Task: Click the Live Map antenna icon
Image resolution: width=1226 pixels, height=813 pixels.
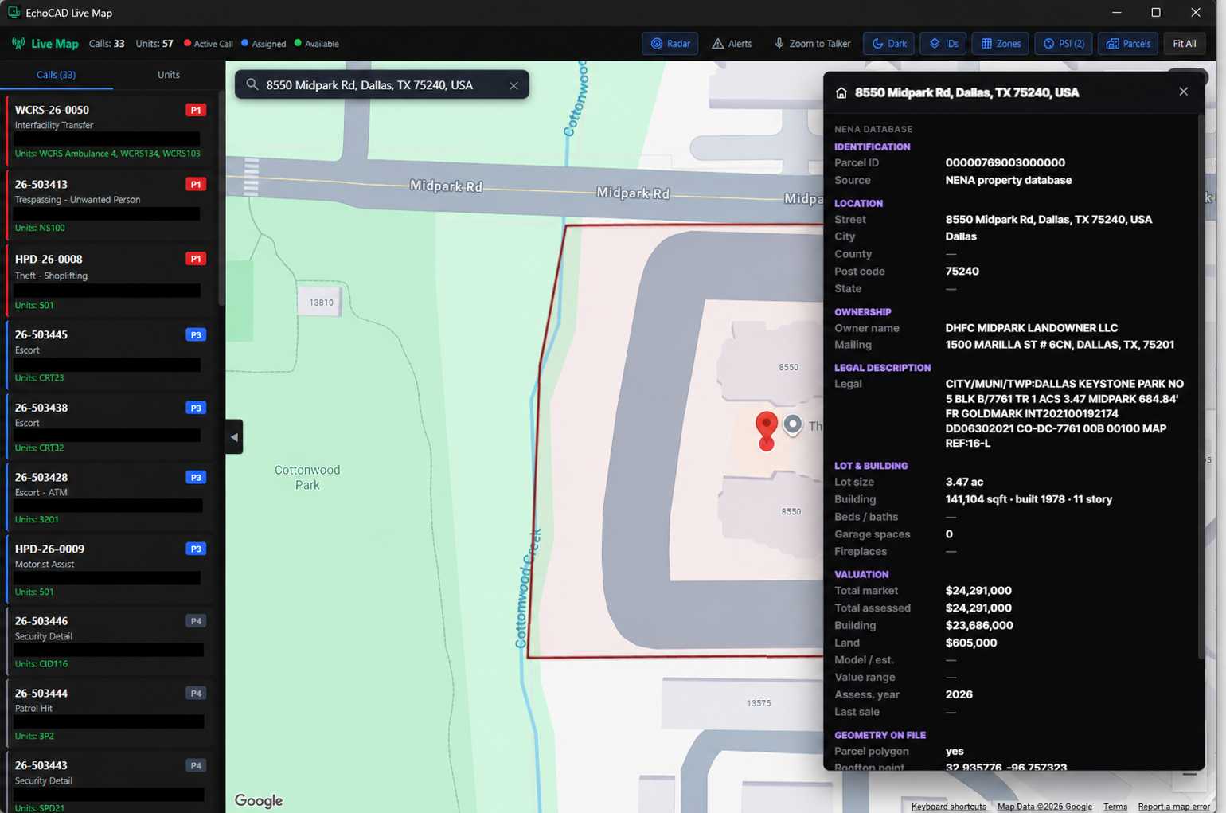Action: pyautogui.click(x=18, y=44)
